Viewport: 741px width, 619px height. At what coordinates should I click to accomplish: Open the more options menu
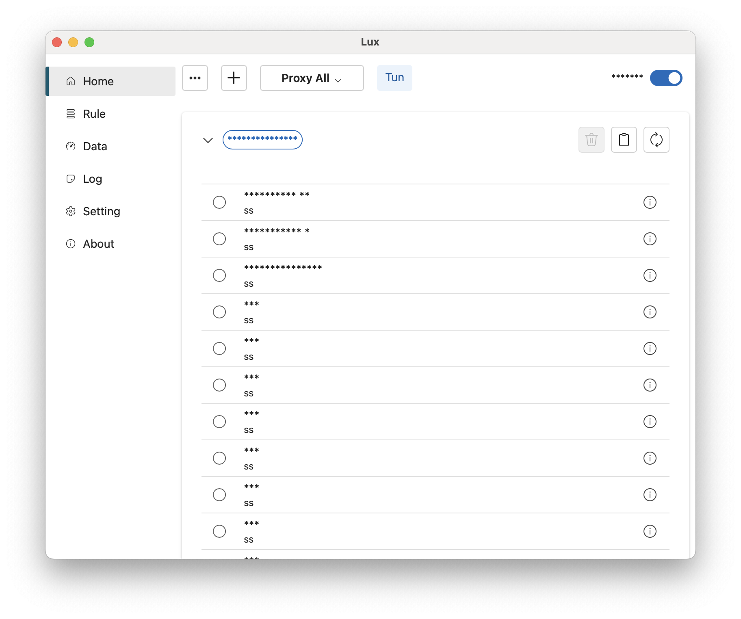195,78
